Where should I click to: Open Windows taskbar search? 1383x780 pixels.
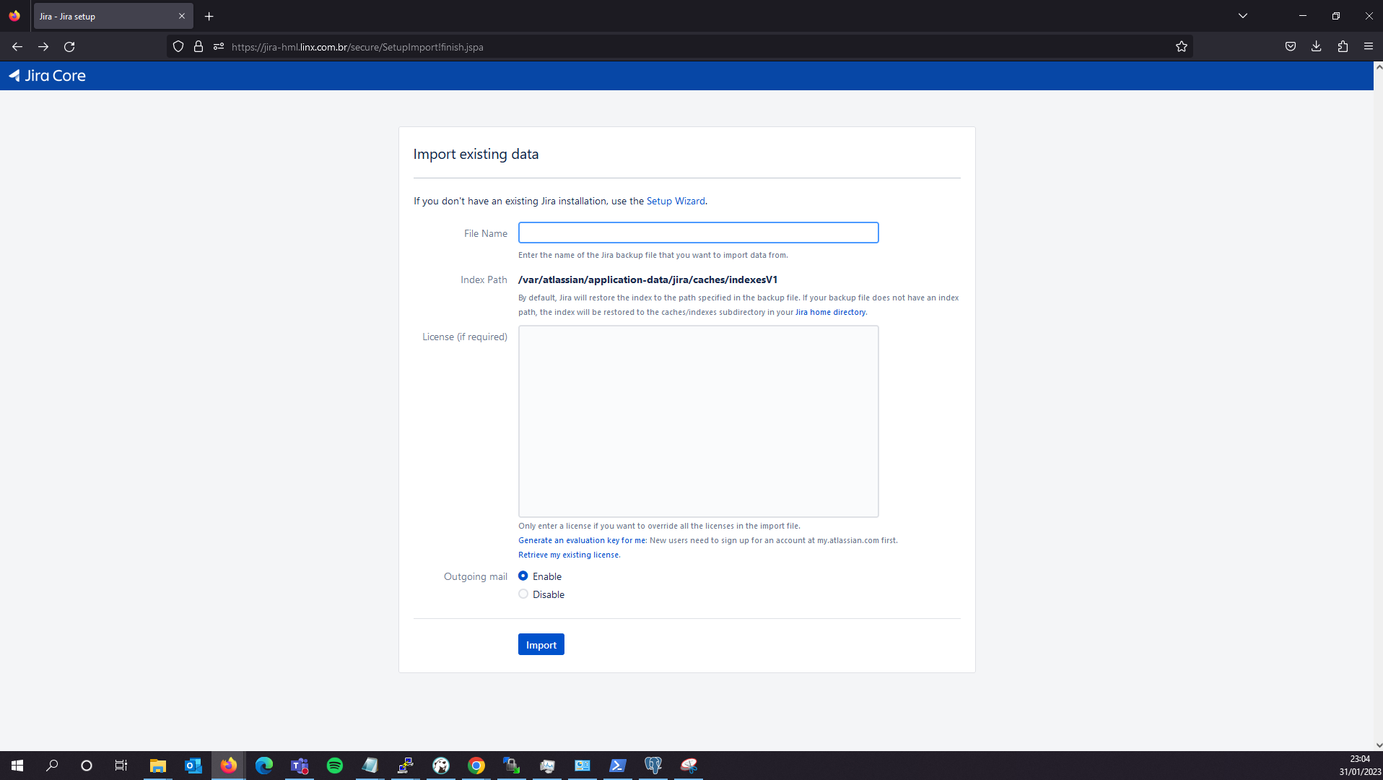tap(52, 766)
